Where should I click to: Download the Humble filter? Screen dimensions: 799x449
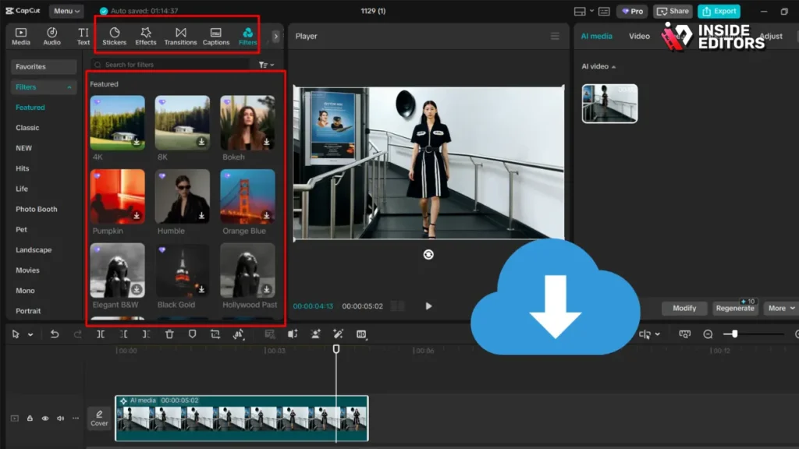[x=202, y=216]
